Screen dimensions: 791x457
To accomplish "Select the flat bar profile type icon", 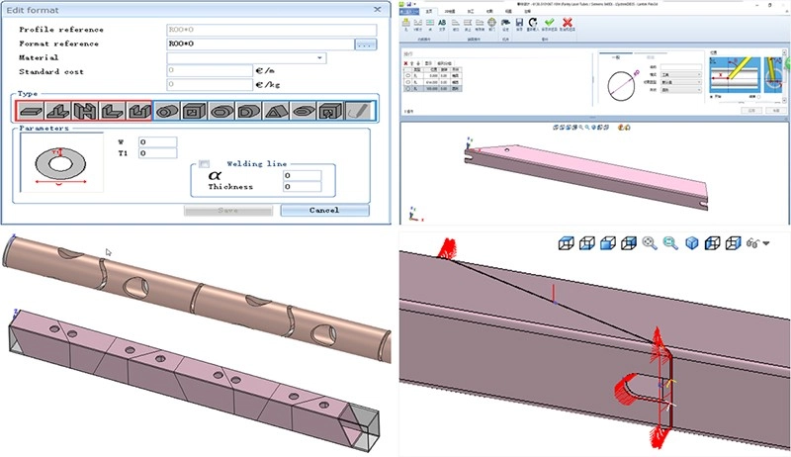I will (x=32, y=109).
